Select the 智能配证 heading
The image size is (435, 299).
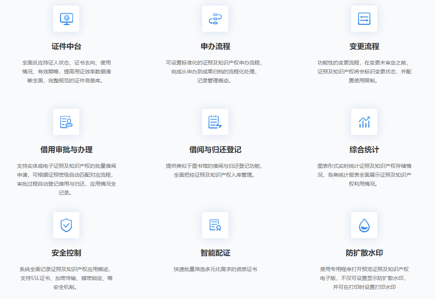click(x=215, y=253)
